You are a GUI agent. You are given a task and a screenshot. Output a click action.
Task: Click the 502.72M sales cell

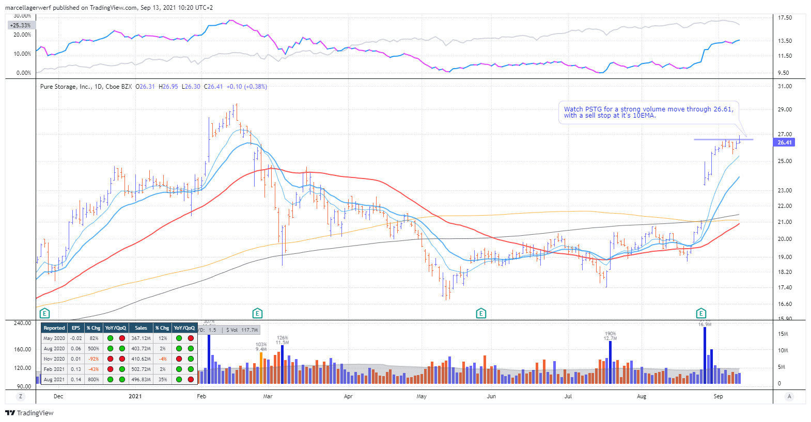pos(141,369)
